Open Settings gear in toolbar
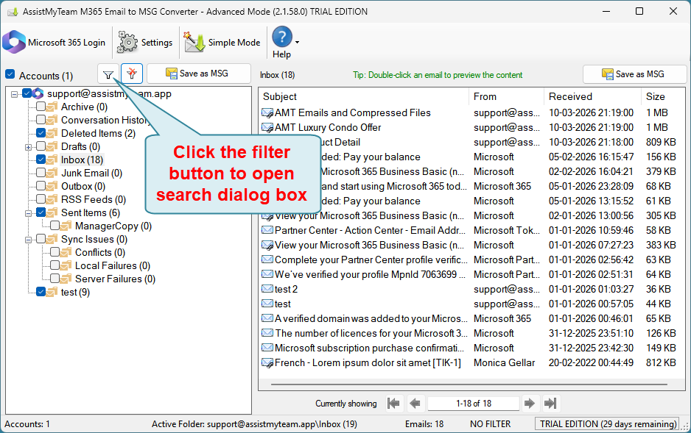The image size is (691, 433). 145,43
